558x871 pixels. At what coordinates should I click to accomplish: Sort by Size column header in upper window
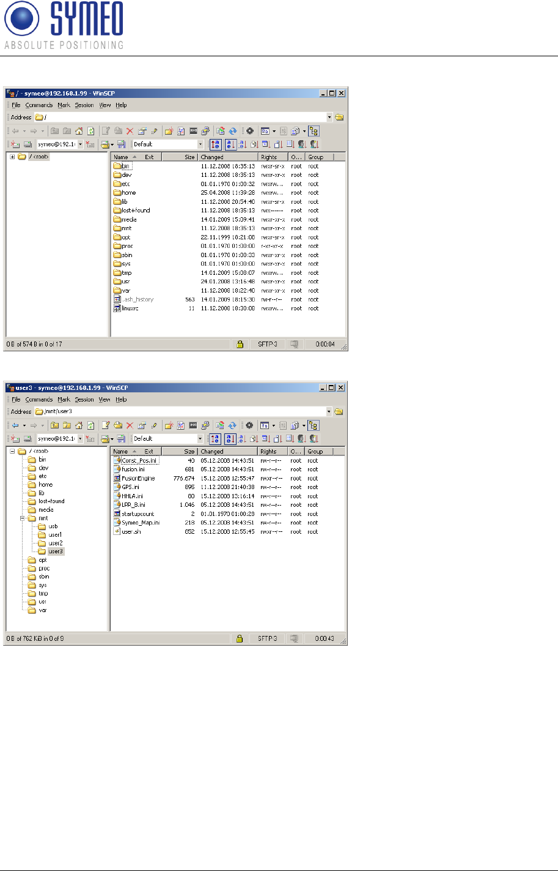coord(180,157)
